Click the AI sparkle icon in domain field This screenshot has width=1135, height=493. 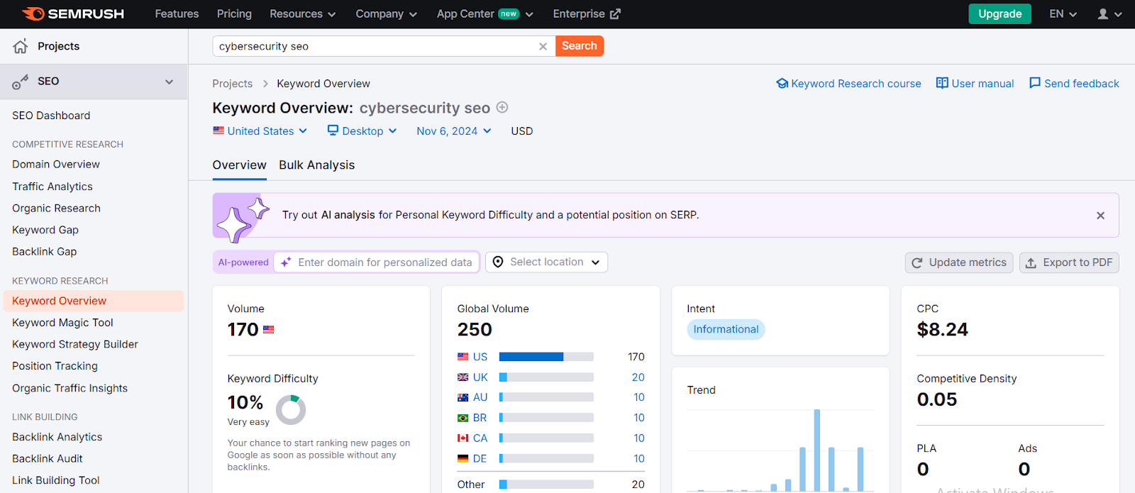point(286,262)
